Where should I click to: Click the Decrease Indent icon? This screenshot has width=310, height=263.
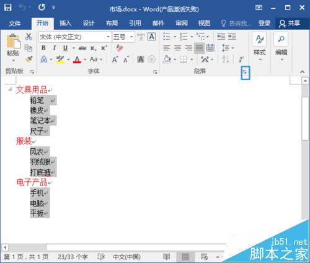[x=221, y=37]
